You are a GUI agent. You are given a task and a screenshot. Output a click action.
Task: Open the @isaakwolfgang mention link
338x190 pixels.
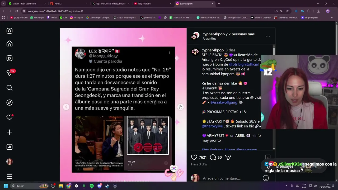224,102
